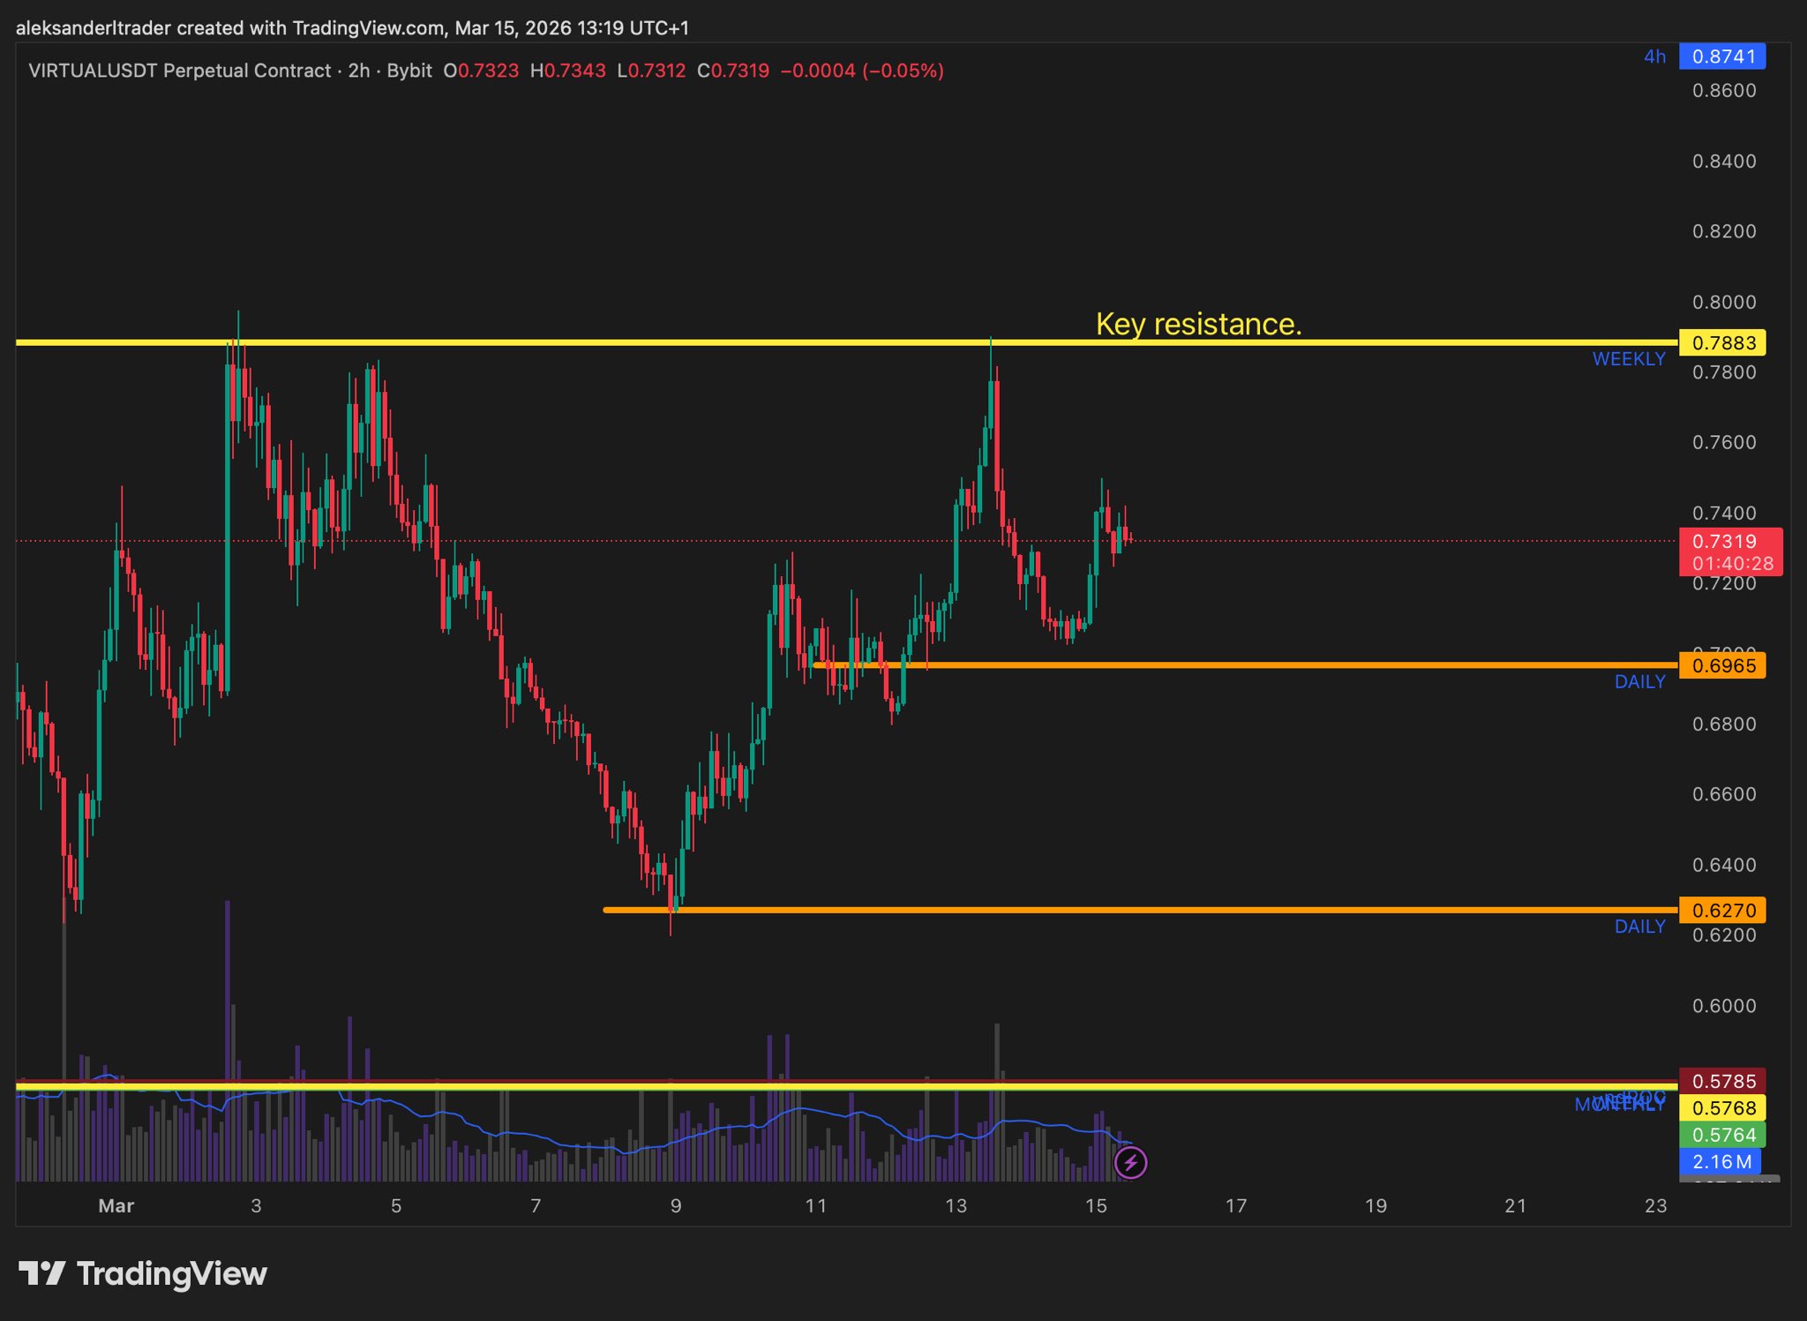Click the WEEKLY level label
Viewport: 1807px width, 1321px height.
pyautogui.click(x=1628, y=359)
